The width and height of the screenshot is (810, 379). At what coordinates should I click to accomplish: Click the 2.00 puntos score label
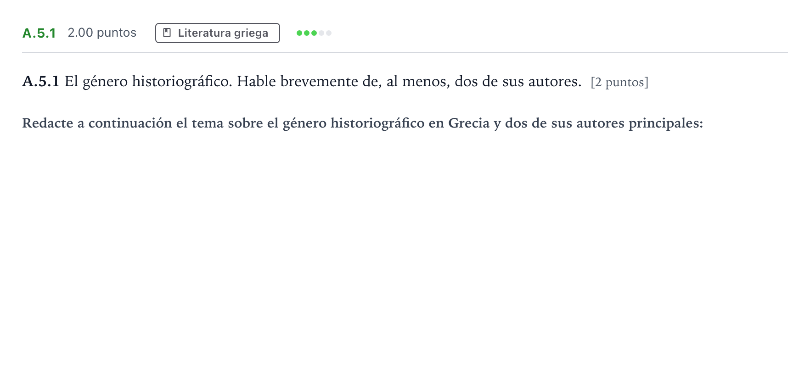(x=102, y=33)
